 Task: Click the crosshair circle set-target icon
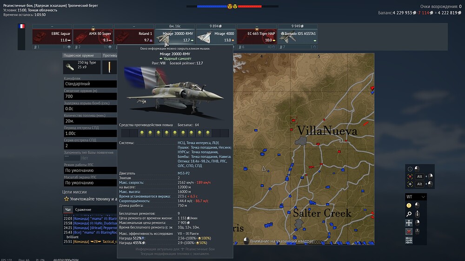tap(410, 169)
